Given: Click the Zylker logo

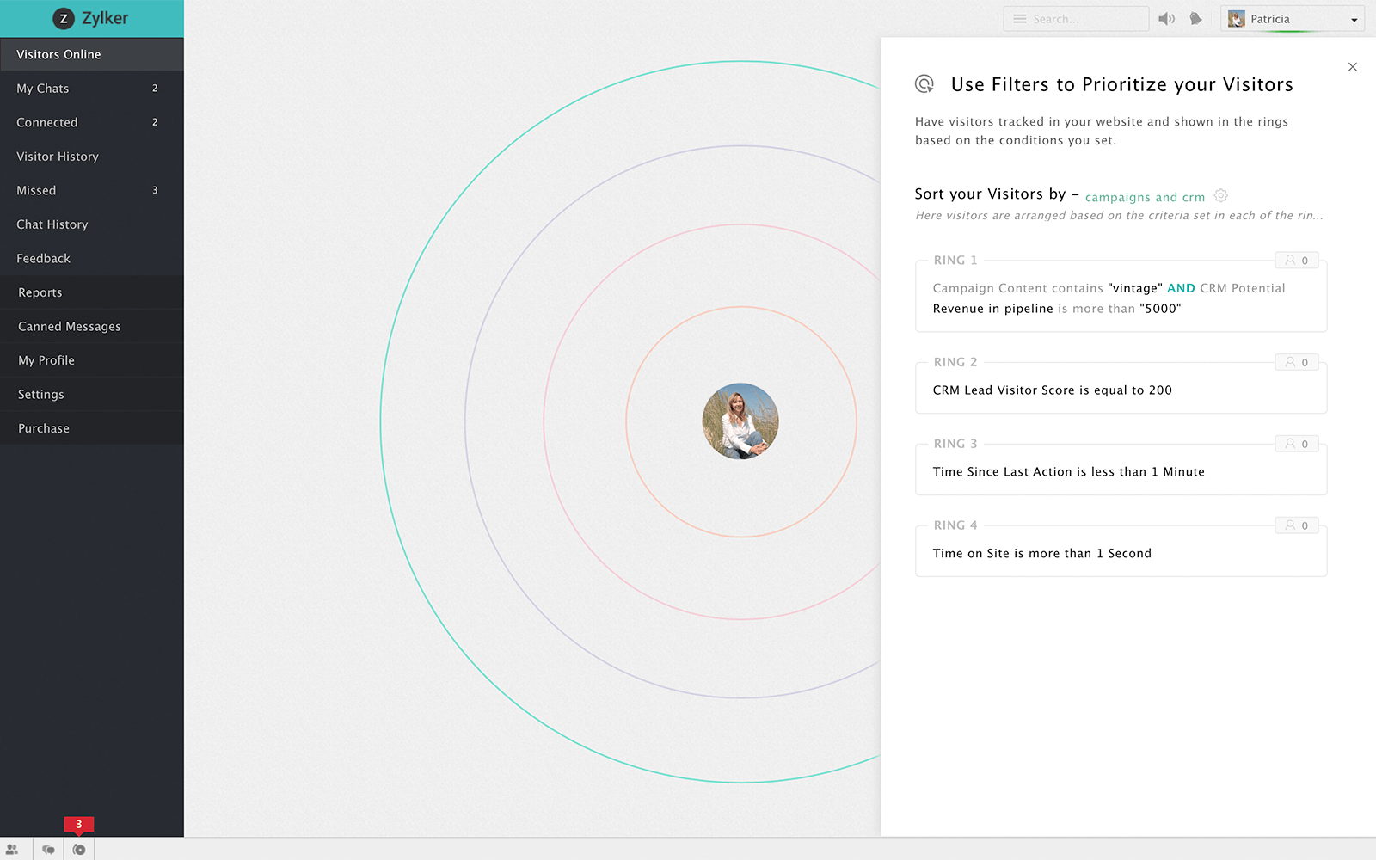Looking at the screenshot, I should click(91, 18).
